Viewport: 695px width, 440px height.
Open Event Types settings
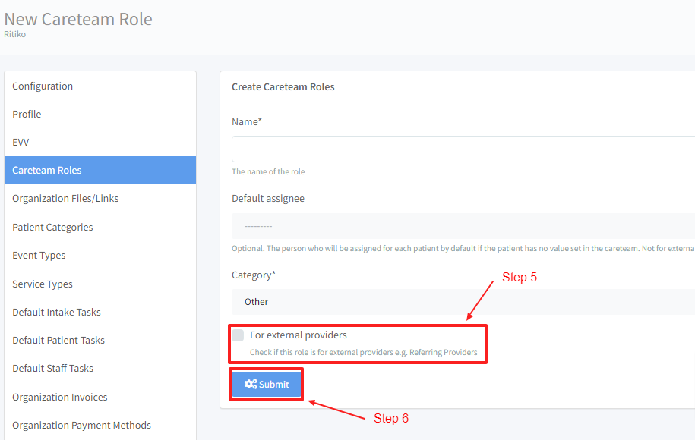pyautogui.click(x=39, y=255)
